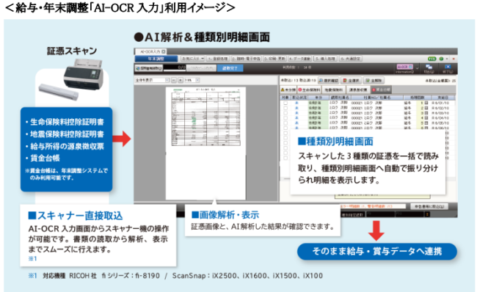
Task: Click the 切出 window-switch icon
Action: 429,68
